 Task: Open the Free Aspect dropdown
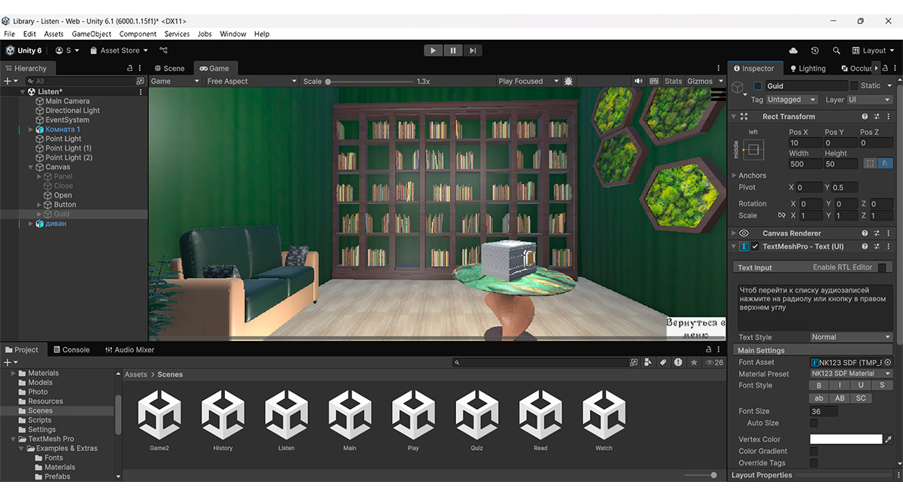click(251, 81)
